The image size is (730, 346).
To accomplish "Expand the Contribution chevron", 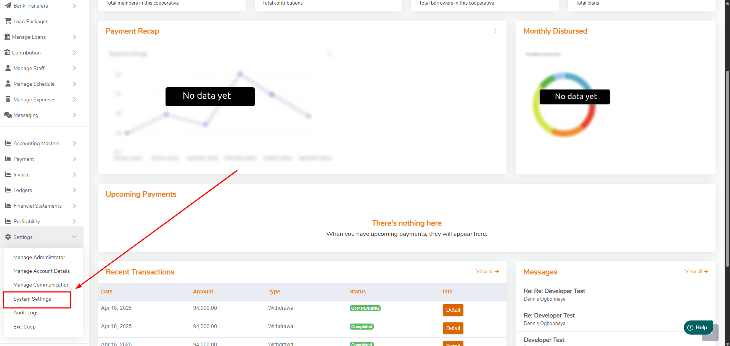I will point(74,53).
